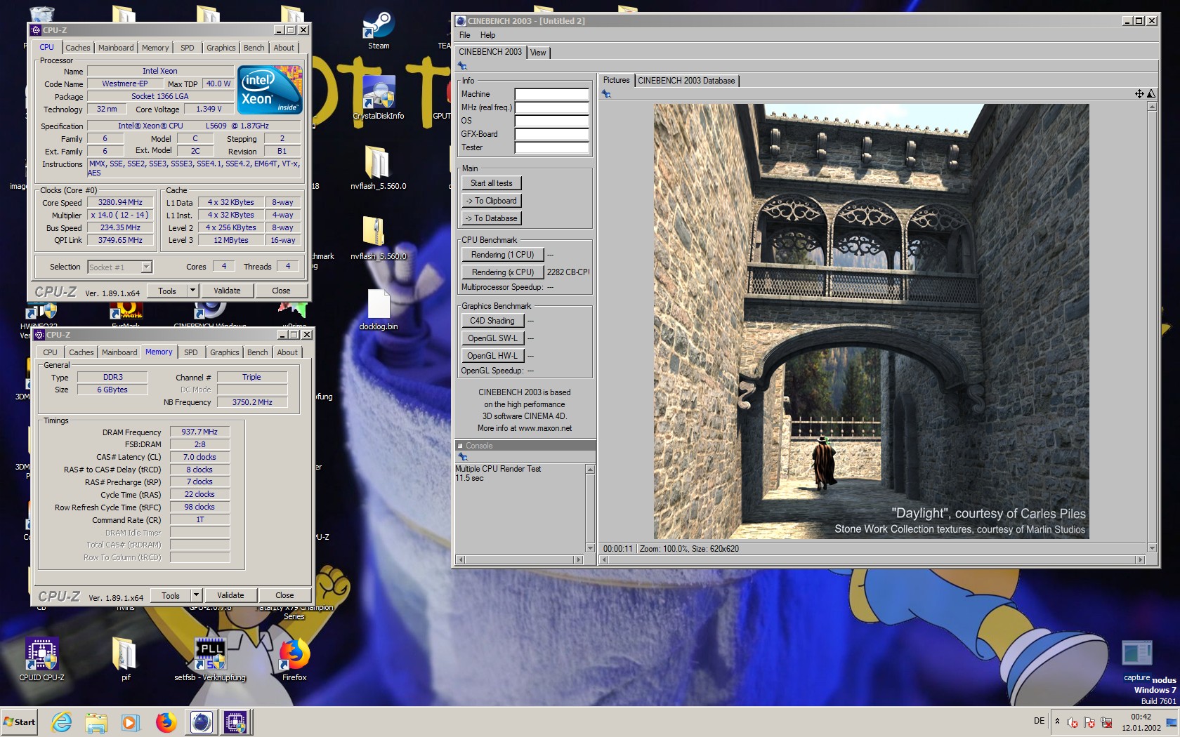
Task: Select the DRAM Frequency value 937.7 MHz
Action: [199, 432]
